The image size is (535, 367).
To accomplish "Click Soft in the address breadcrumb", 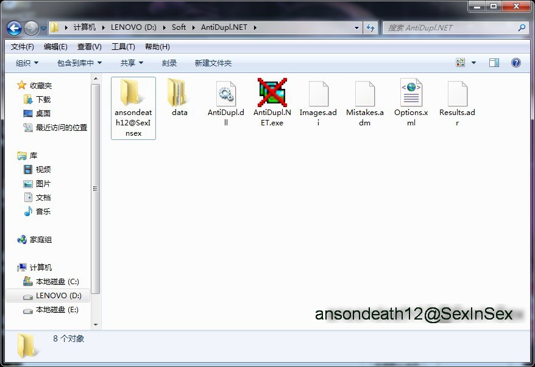I will (179, 27).
